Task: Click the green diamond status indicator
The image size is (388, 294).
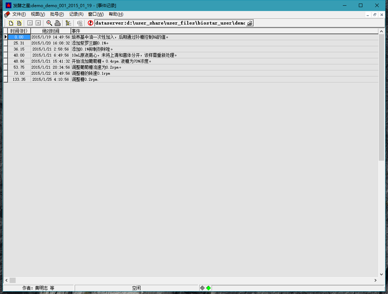Action: coord(208,288)
